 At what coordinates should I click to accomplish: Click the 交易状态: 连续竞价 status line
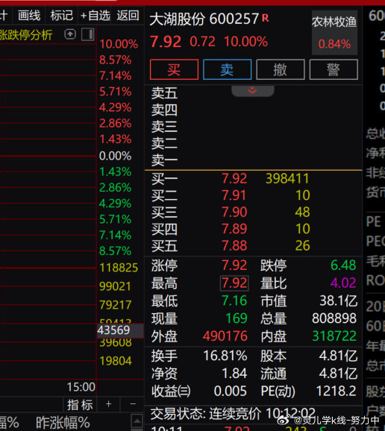tap(233, 413)
